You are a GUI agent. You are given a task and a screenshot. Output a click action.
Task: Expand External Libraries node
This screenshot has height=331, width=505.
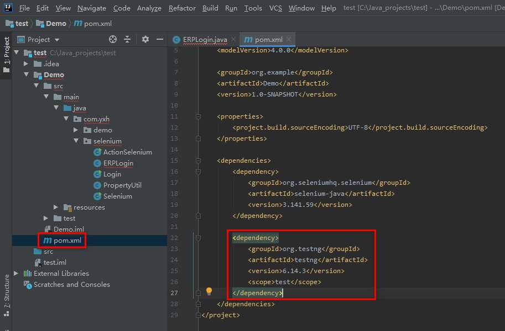[16, 274]
